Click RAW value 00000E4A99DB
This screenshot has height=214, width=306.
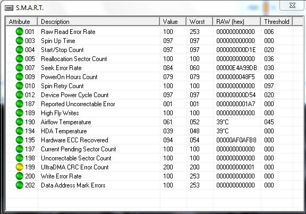(x=236, y=67)
